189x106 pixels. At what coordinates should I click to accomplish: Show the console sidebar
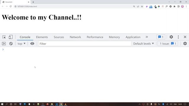(4, 44)
